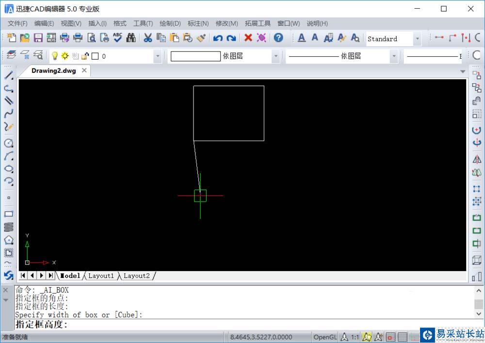The width and height of the screenshot is (485, 343).
Task: Click the Find binoculars icon
Action: (x=131, y=38)
